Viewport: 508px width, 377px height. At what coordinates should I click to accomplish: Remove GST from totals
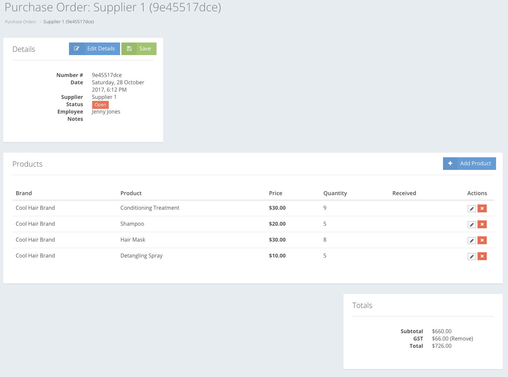point(462,339)
